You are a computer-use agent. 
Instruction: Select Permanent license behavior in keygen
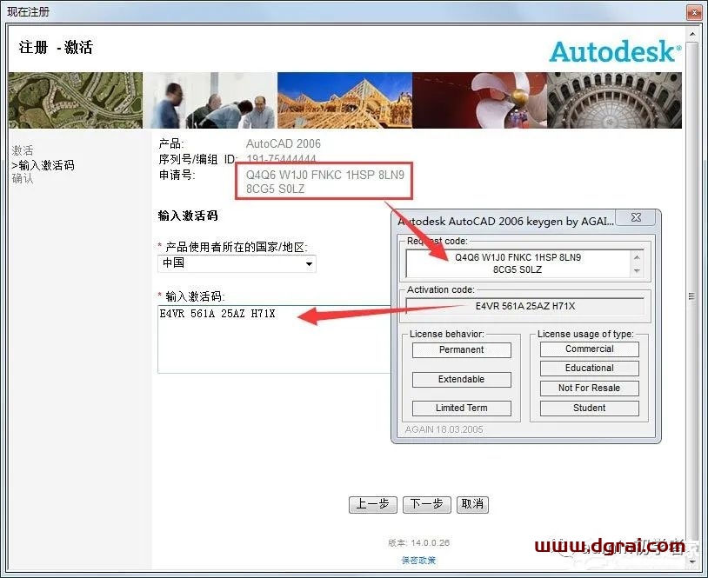(x=462, y=350)
